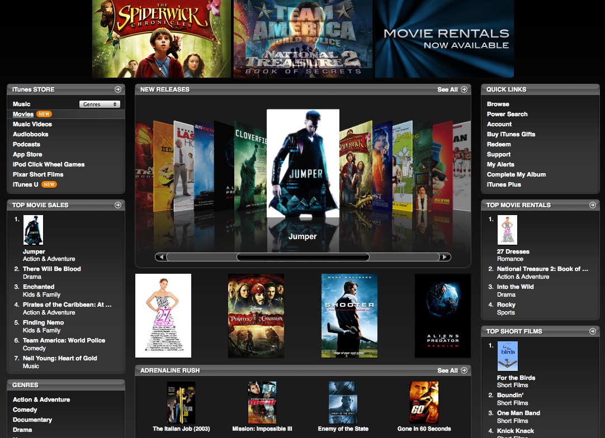Open My Alerts quick link
Viewport: 605px width, 438px height.
coord(500,164)
